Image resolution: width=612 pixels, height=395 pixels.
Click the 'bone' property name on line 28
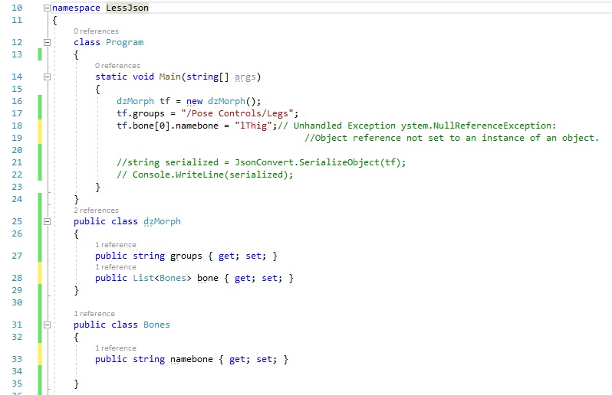coord(208,278)
